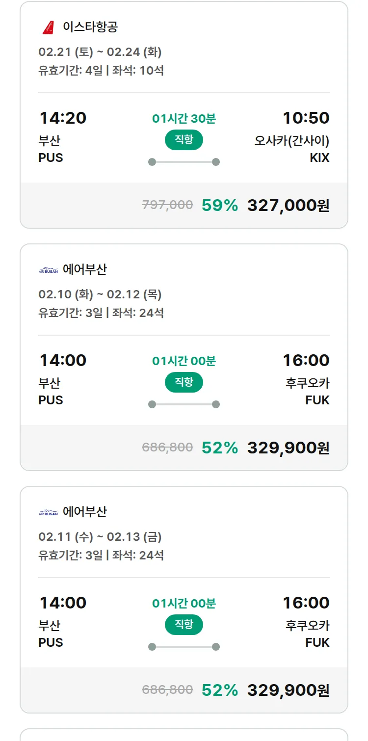Screen dimensions: 368x741
Task: Click the 오사카(간사이) KIX destination
Action: point(291,141)
